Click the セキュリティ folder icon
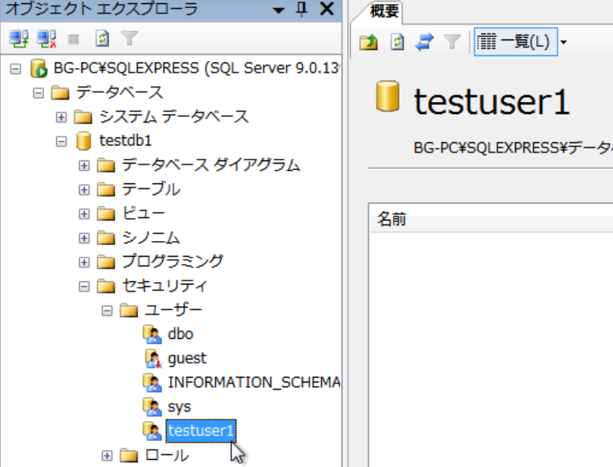 click(106, 287)
